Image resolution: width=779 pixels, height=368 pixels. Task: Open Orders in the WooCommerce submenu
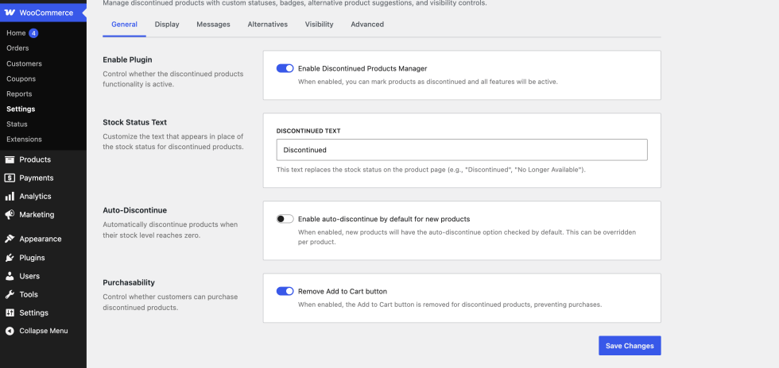17,48
